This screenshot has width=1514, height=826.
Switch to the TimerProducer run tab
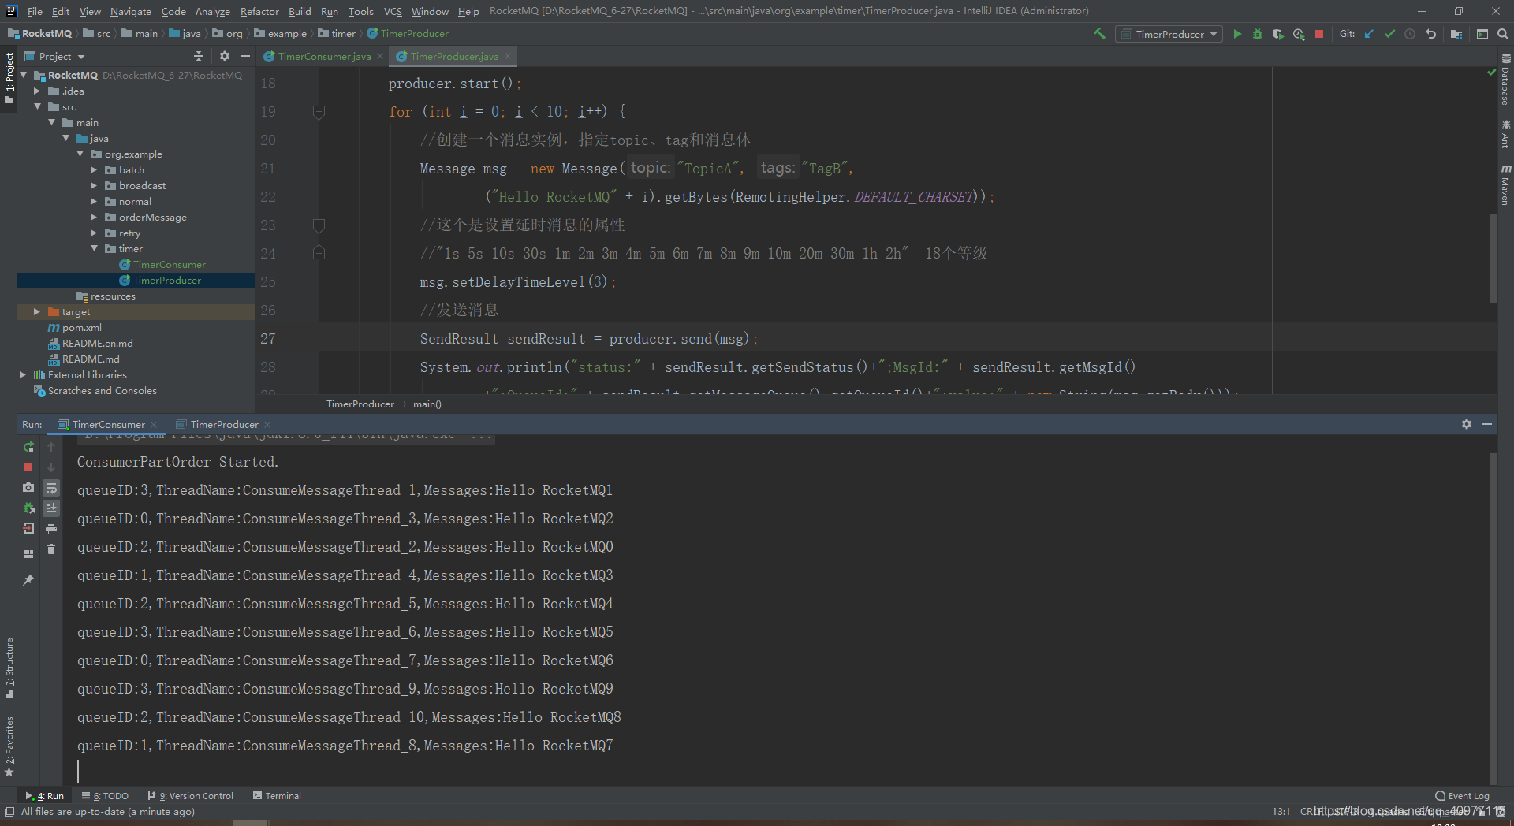click(224, 424)
